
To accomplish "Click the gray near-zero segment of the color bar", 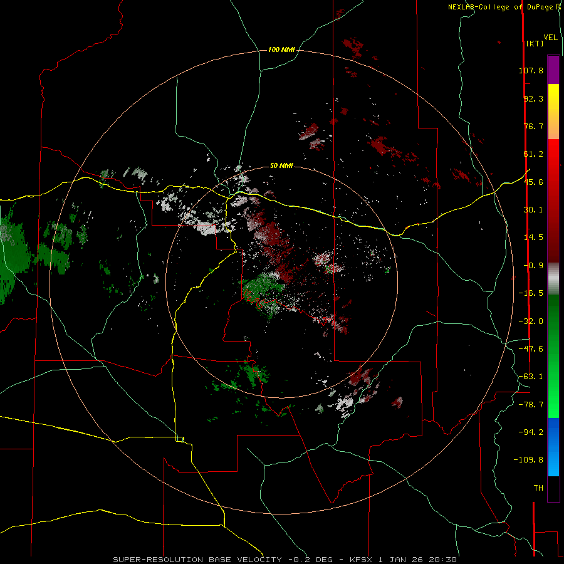I will [x=553, y=279].
